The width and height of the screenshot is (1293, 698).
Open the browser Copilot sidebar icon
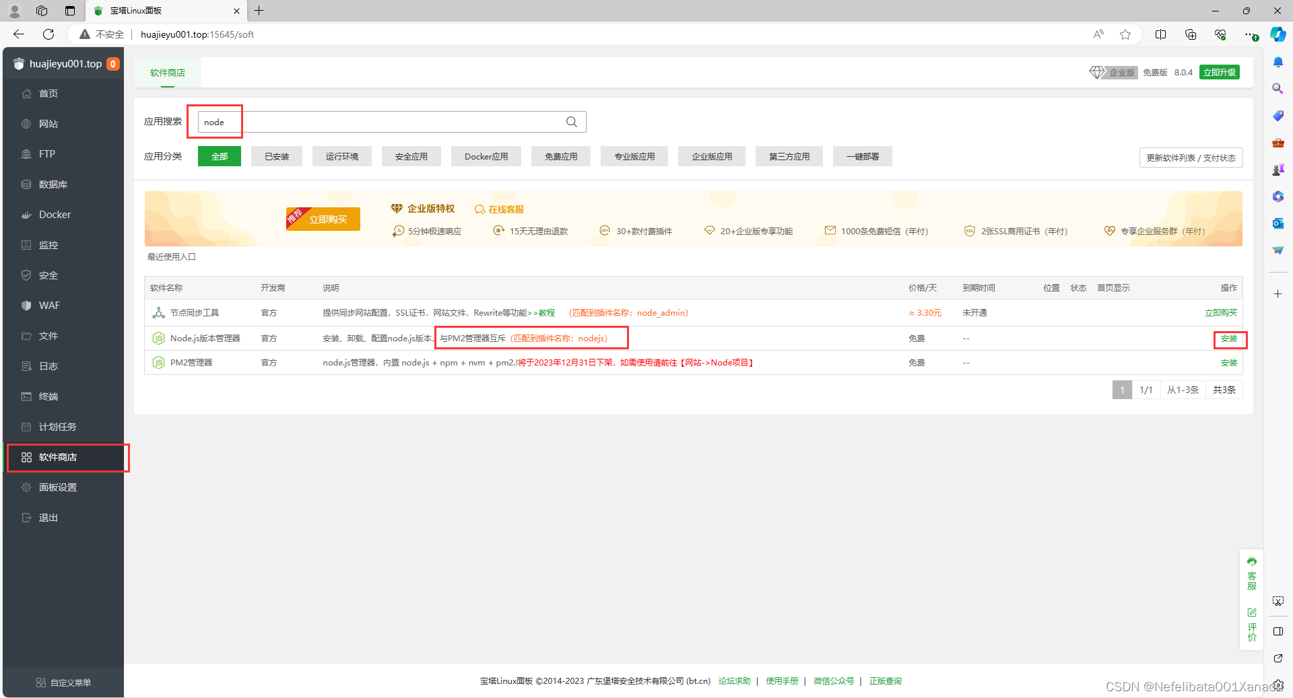pyautogui.click(x=1278, y=34)
